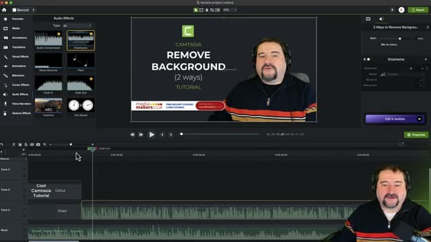431x242 pixels.
Task: Click the playback scrubber handle
Action: pos(181,134)
